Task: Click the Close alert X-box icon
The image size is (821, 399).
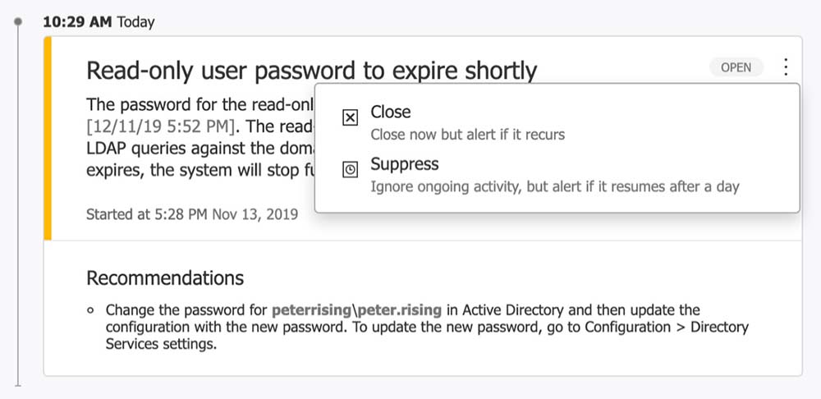Action: [350, 118]
